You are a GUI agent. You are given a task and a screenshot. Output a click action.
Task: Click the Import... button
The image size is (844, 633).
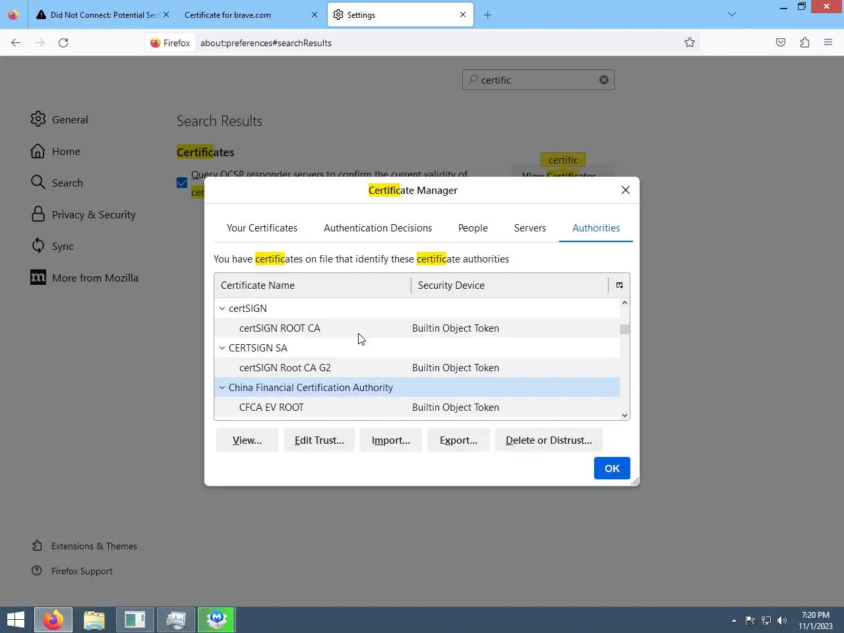(x=391, y=440)
